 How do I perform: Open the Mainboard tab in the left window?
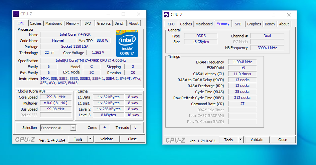click(54, 23)
